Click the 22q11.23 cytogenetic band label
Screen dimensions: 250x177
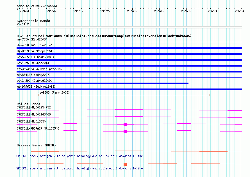(24, 24)
